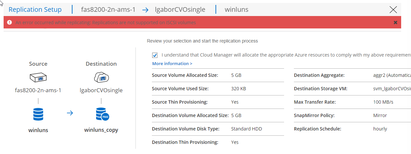This screenshot has height=154, width=411.
Task: Click the arrow icon in the header breadcrumb
Action: pyautogui.click(x=145, y=10)
